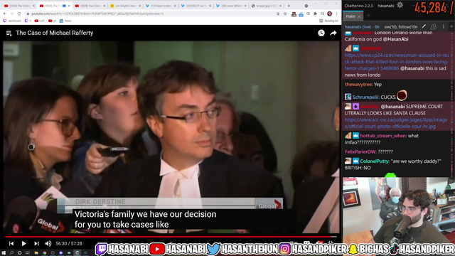Screen dimensions: 455x256
Task: Click the Chatterino moderation pencil icon
Action: click(424, 27)
